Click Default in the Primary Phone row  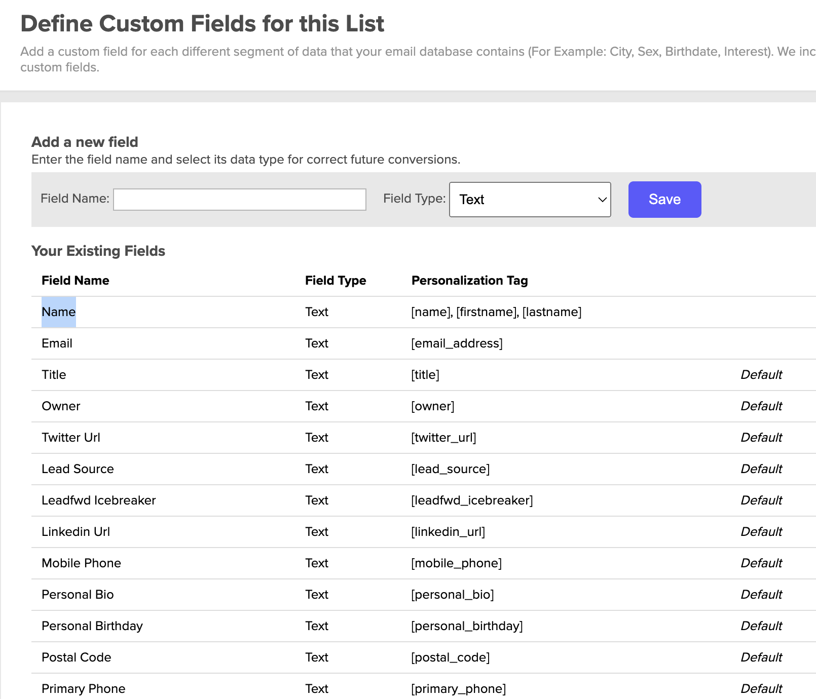click(x=761, y=689)
